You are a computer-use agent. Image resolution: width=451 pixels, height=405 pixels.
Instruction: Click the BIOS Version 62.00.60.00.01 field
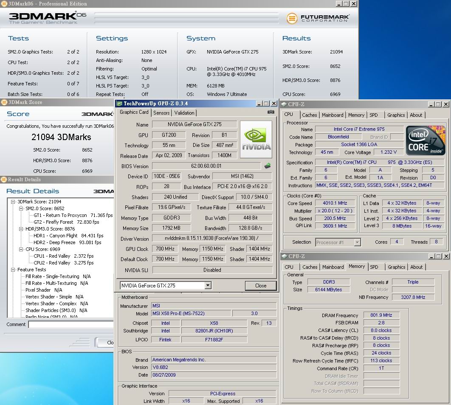click(206, 166)
